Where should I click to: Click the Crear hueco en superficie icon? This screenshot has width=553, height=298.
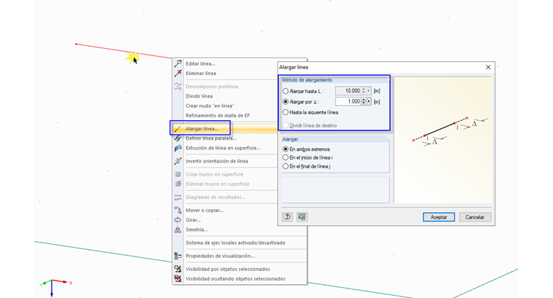178,174
